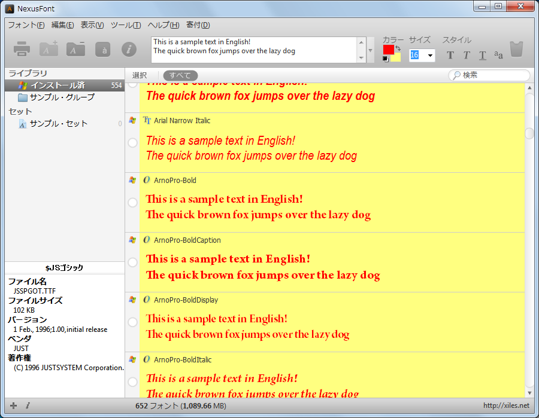Swap foreground and background colors arrow
This screenshot has width=539, height=418.
398,48
